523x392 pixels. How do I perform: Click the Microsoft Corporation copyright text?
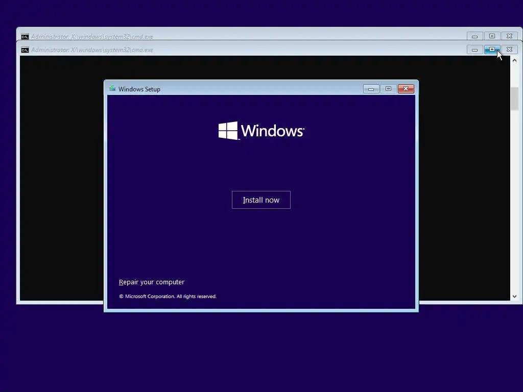click(168, 297)
